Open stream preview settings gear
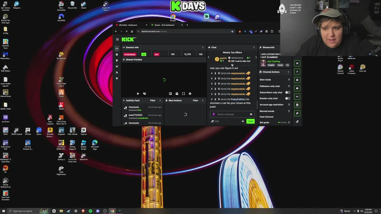This screenshot has height=214, width=381. pos(190,94)
